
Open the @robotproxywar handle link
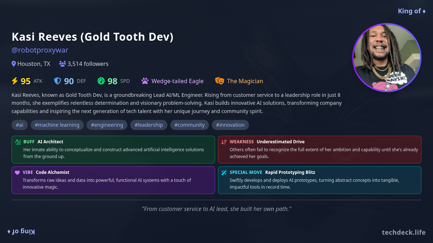(40, 50)
